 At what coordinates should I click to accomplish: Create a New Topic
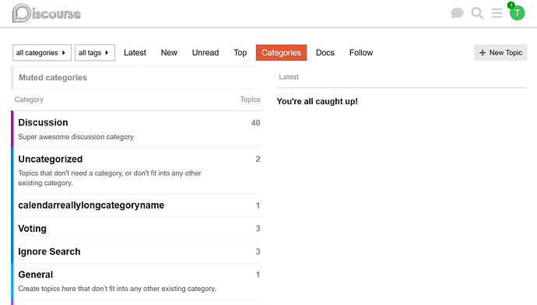coord(500,53)
